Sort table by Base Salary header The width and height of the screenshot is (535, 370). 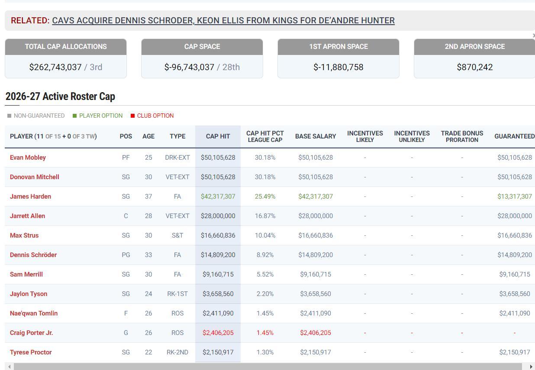click(315, 136)
